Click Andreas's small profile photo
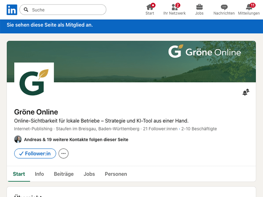This screenshot has width=263, height=197. pyautogui.click(x=18, y=139)
